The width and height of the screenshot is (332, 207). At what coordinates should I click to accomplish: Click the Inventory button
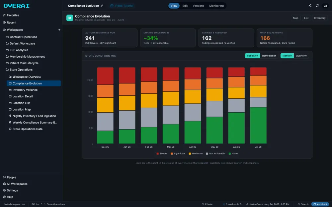[x=320, y=18]
